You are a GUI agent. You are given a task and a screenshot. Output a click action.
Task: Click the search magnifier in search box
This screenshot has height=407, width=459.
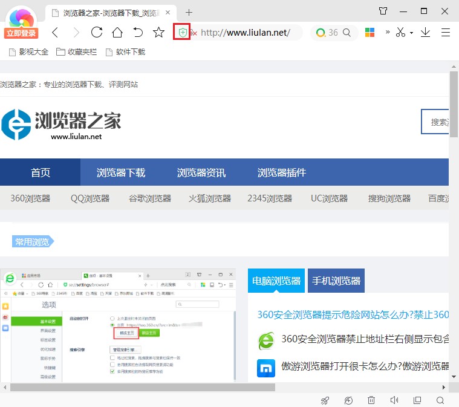(x=347, y=32)
